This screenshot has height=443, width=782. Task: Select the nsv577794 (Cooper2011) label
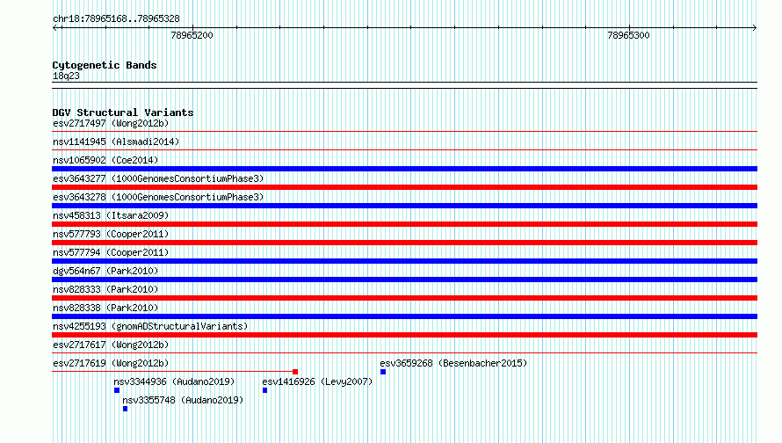(x=111, y=252)
